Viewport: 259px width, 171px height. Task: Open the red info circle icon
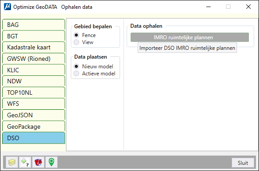(x=38, y=162)
